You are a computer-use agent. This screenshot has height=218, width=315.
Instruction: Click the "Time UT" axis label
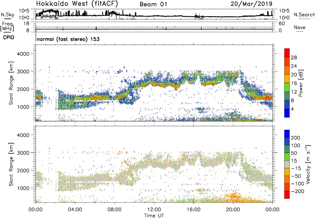(x=154, y=216)
